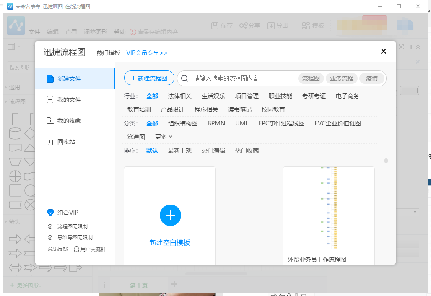Open the 文件 menu in the main window
The width and height of the screenshot is (431, 296).
(34, 32)
